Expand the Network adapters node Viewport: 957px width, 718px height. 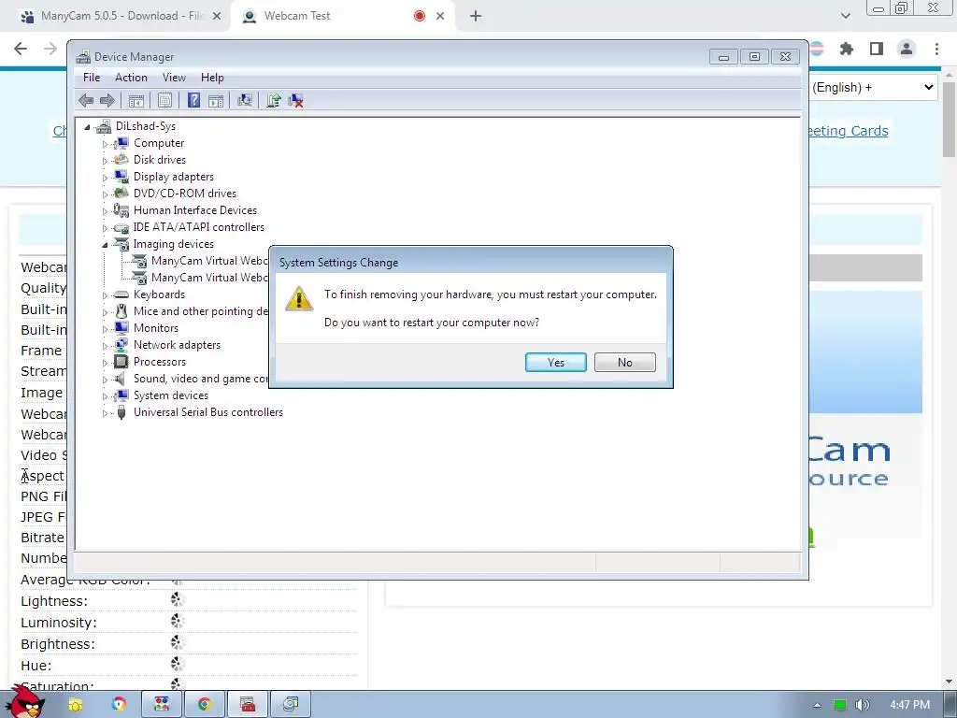pyautogui.click(x=105, y=346)
